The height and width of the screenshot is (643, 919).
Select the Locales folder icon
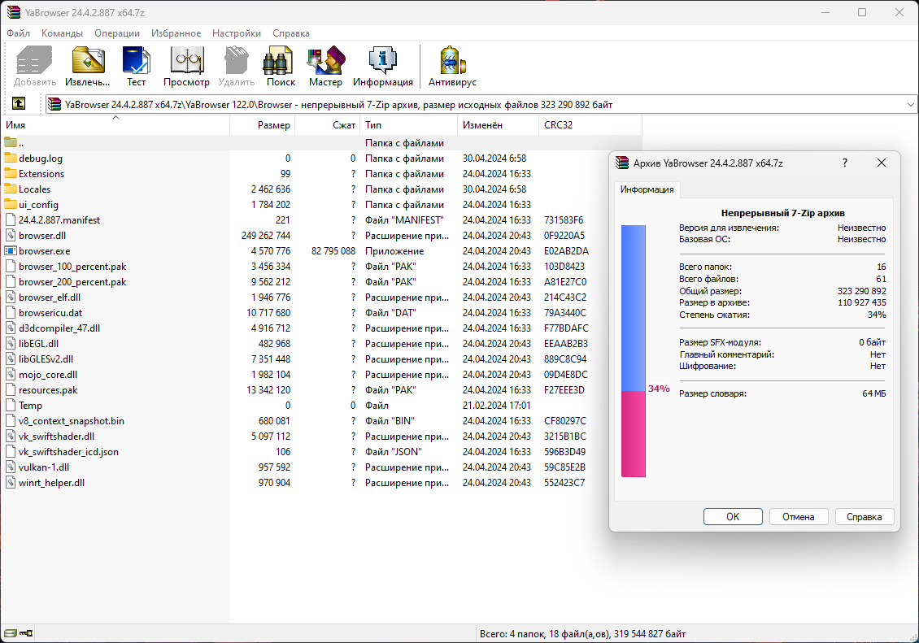(x=10, y=189)
